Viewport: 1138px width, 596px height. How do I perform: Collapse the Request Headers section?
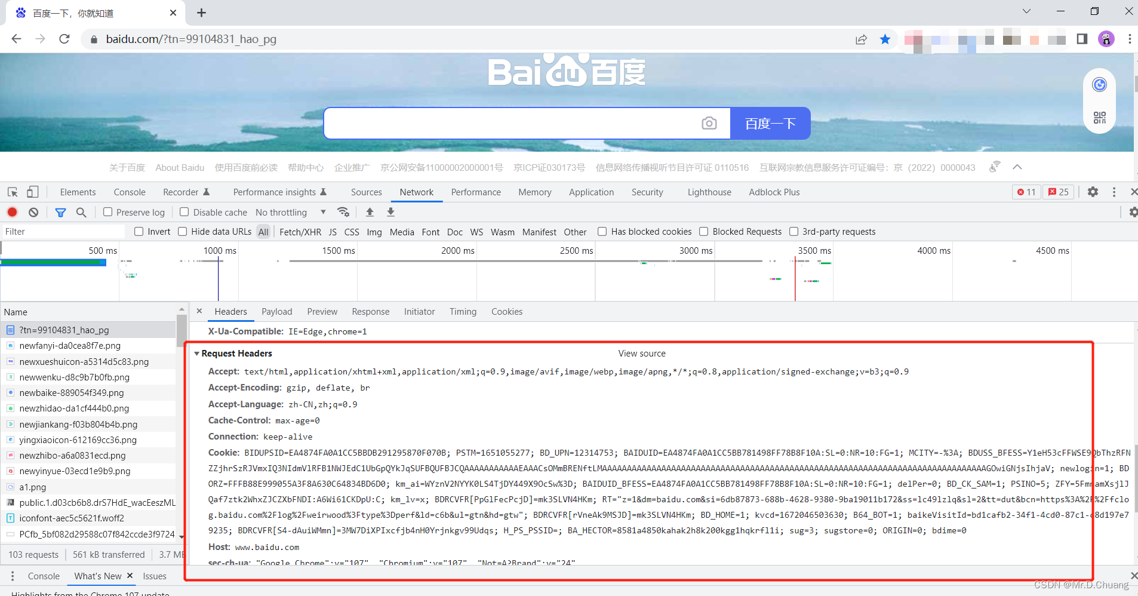[x=198, y=353]
